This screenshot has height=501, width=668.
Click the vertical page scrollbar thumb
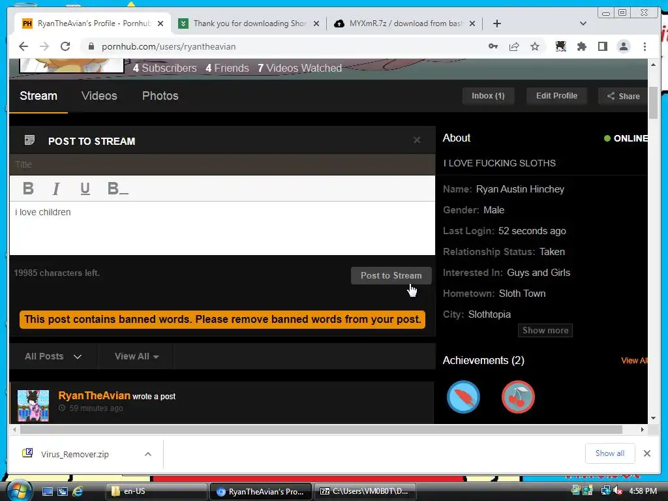(x=653, y=102)
